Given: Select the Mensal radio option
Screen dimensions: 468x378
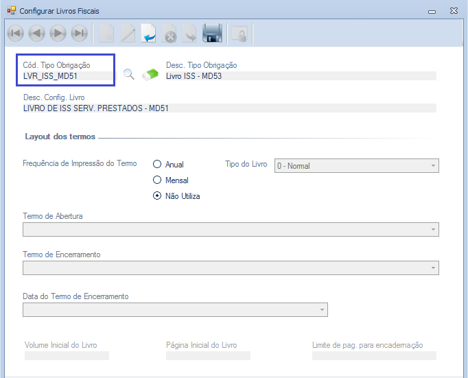Looking at the screenshot, I should pyautogui.click(x=157, y=180).
